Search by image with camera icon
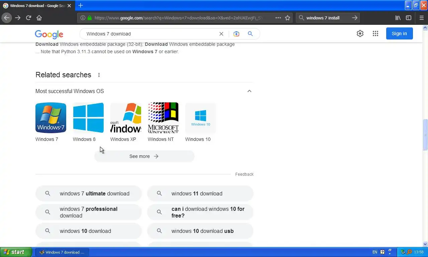 click(236, 34)
